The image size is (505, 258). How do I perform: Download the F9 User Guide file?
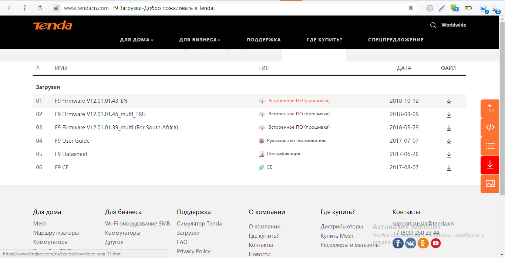[449, 141]
